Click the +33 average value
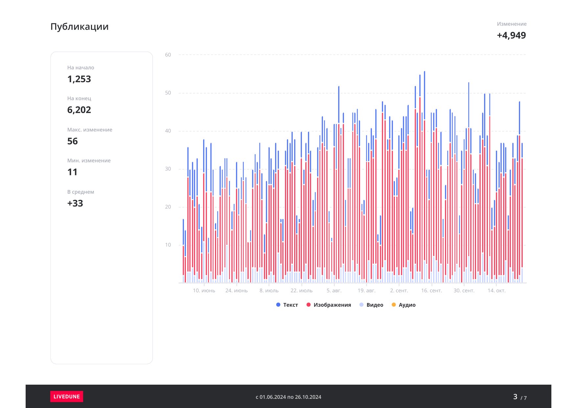Screen dimensions: 577x408 (x=75, y=203)
